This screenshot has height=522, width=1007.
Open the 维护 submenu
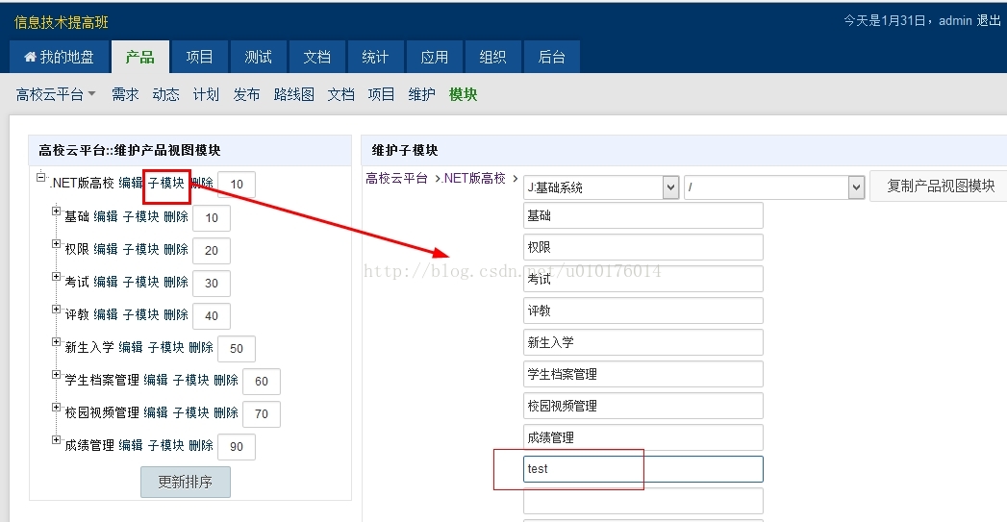pos(422,94)
